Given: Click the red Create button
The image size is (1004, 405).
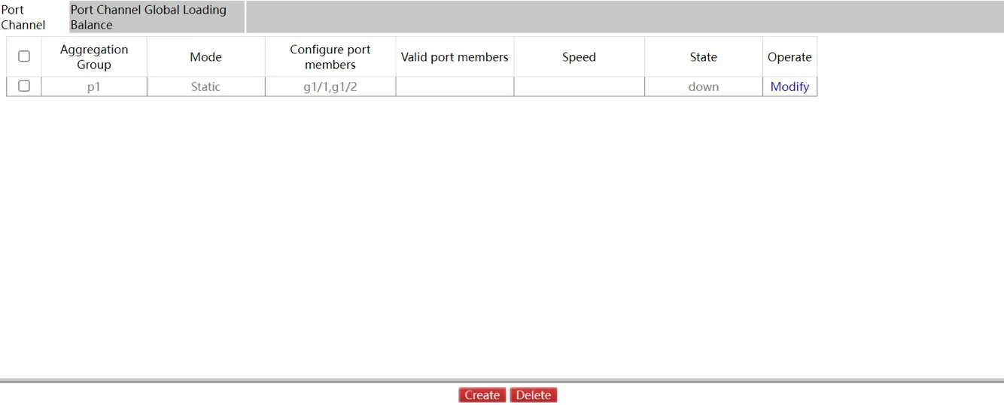Looking at the screenshot, I should pos(482,395).
